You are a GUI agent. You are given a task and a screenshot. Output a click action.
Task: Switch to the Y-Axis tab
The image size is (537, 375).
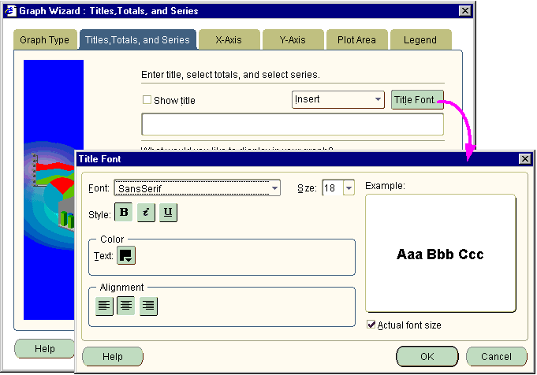coord(293,39)
